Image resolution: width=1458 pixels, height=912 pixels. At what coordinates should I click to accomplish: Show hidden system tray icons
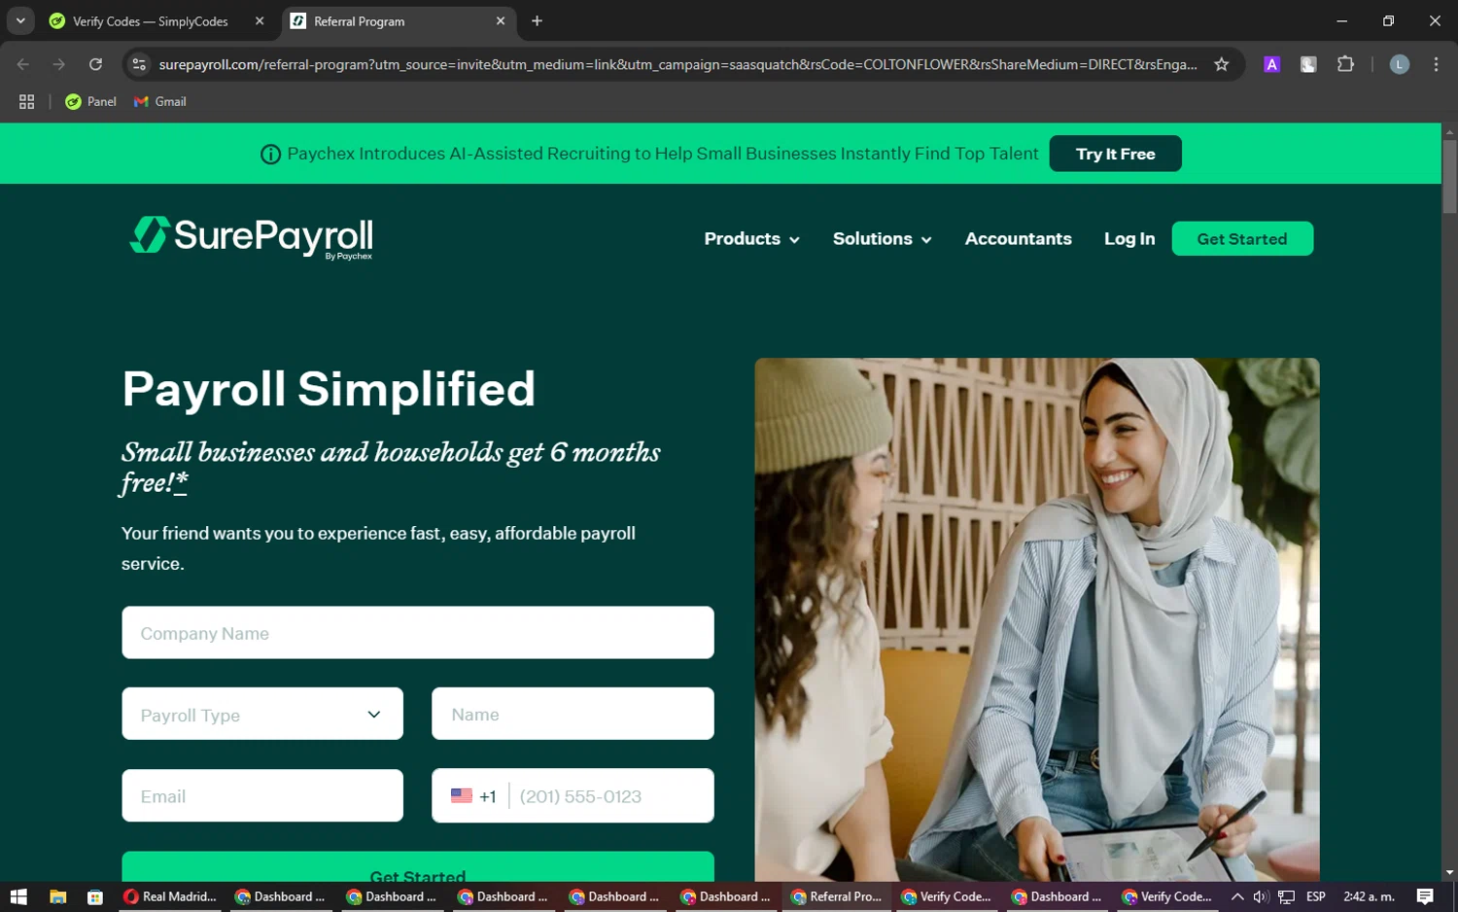click(x=1237, y=896)
